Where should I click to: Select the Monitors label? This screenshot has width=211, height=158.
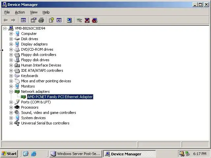point(28,86)
